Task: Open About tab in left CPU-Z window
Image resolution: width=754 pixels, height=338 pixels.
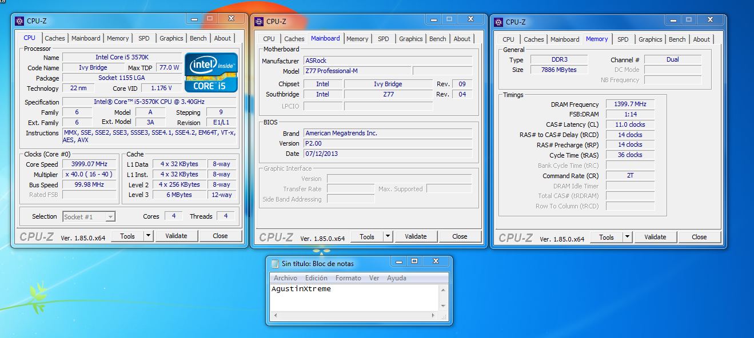Action: [x=222, y=38]
